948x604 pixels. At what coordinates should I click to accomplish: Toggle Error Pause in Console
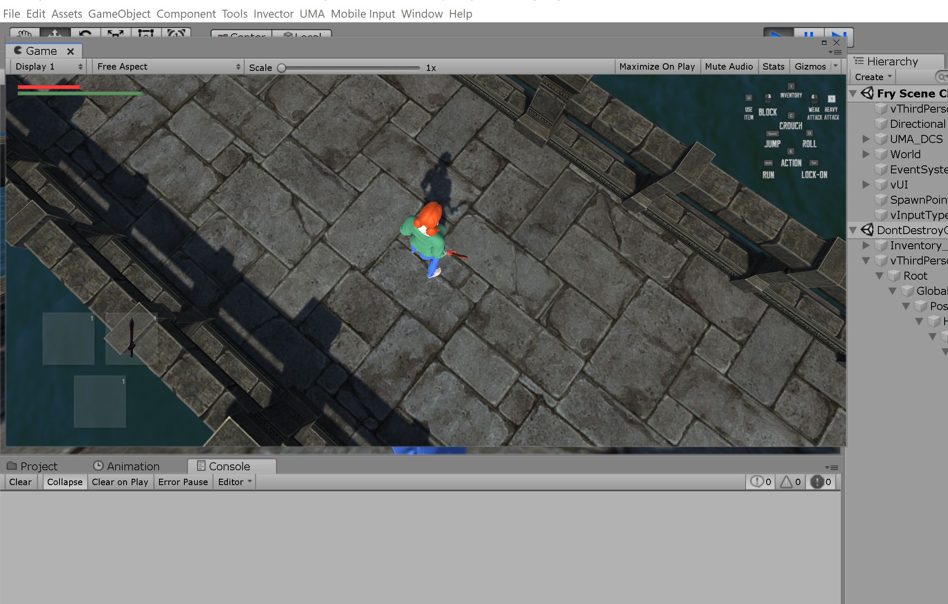[x=183, y=482]
